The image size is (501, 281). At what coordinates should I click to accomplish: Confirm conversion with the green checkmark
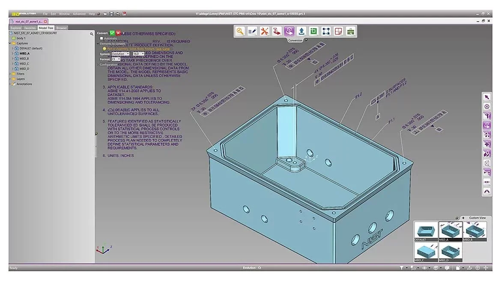tap(112, 33)
